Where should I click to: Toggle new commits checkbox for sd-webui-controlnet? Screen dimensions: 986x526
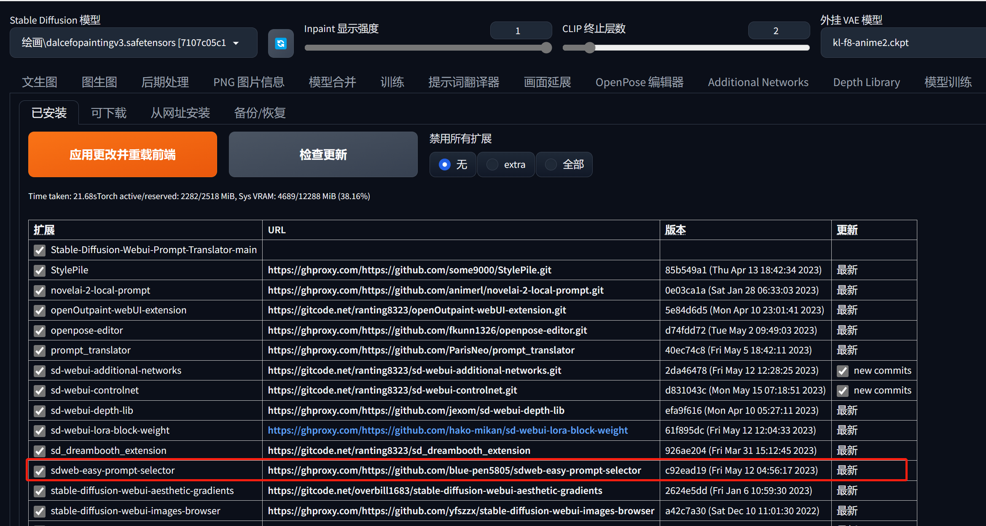coord(843,391)
